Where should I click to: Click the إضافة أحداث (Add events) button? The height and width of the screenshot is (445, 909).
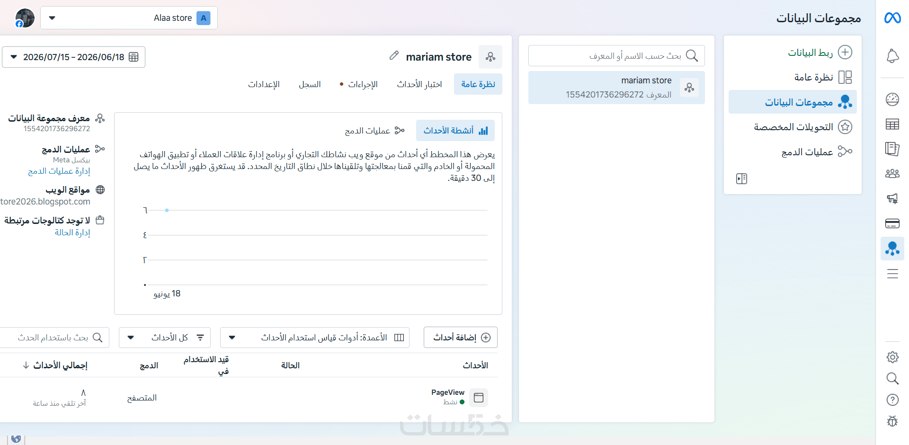[x=461, y=338]
